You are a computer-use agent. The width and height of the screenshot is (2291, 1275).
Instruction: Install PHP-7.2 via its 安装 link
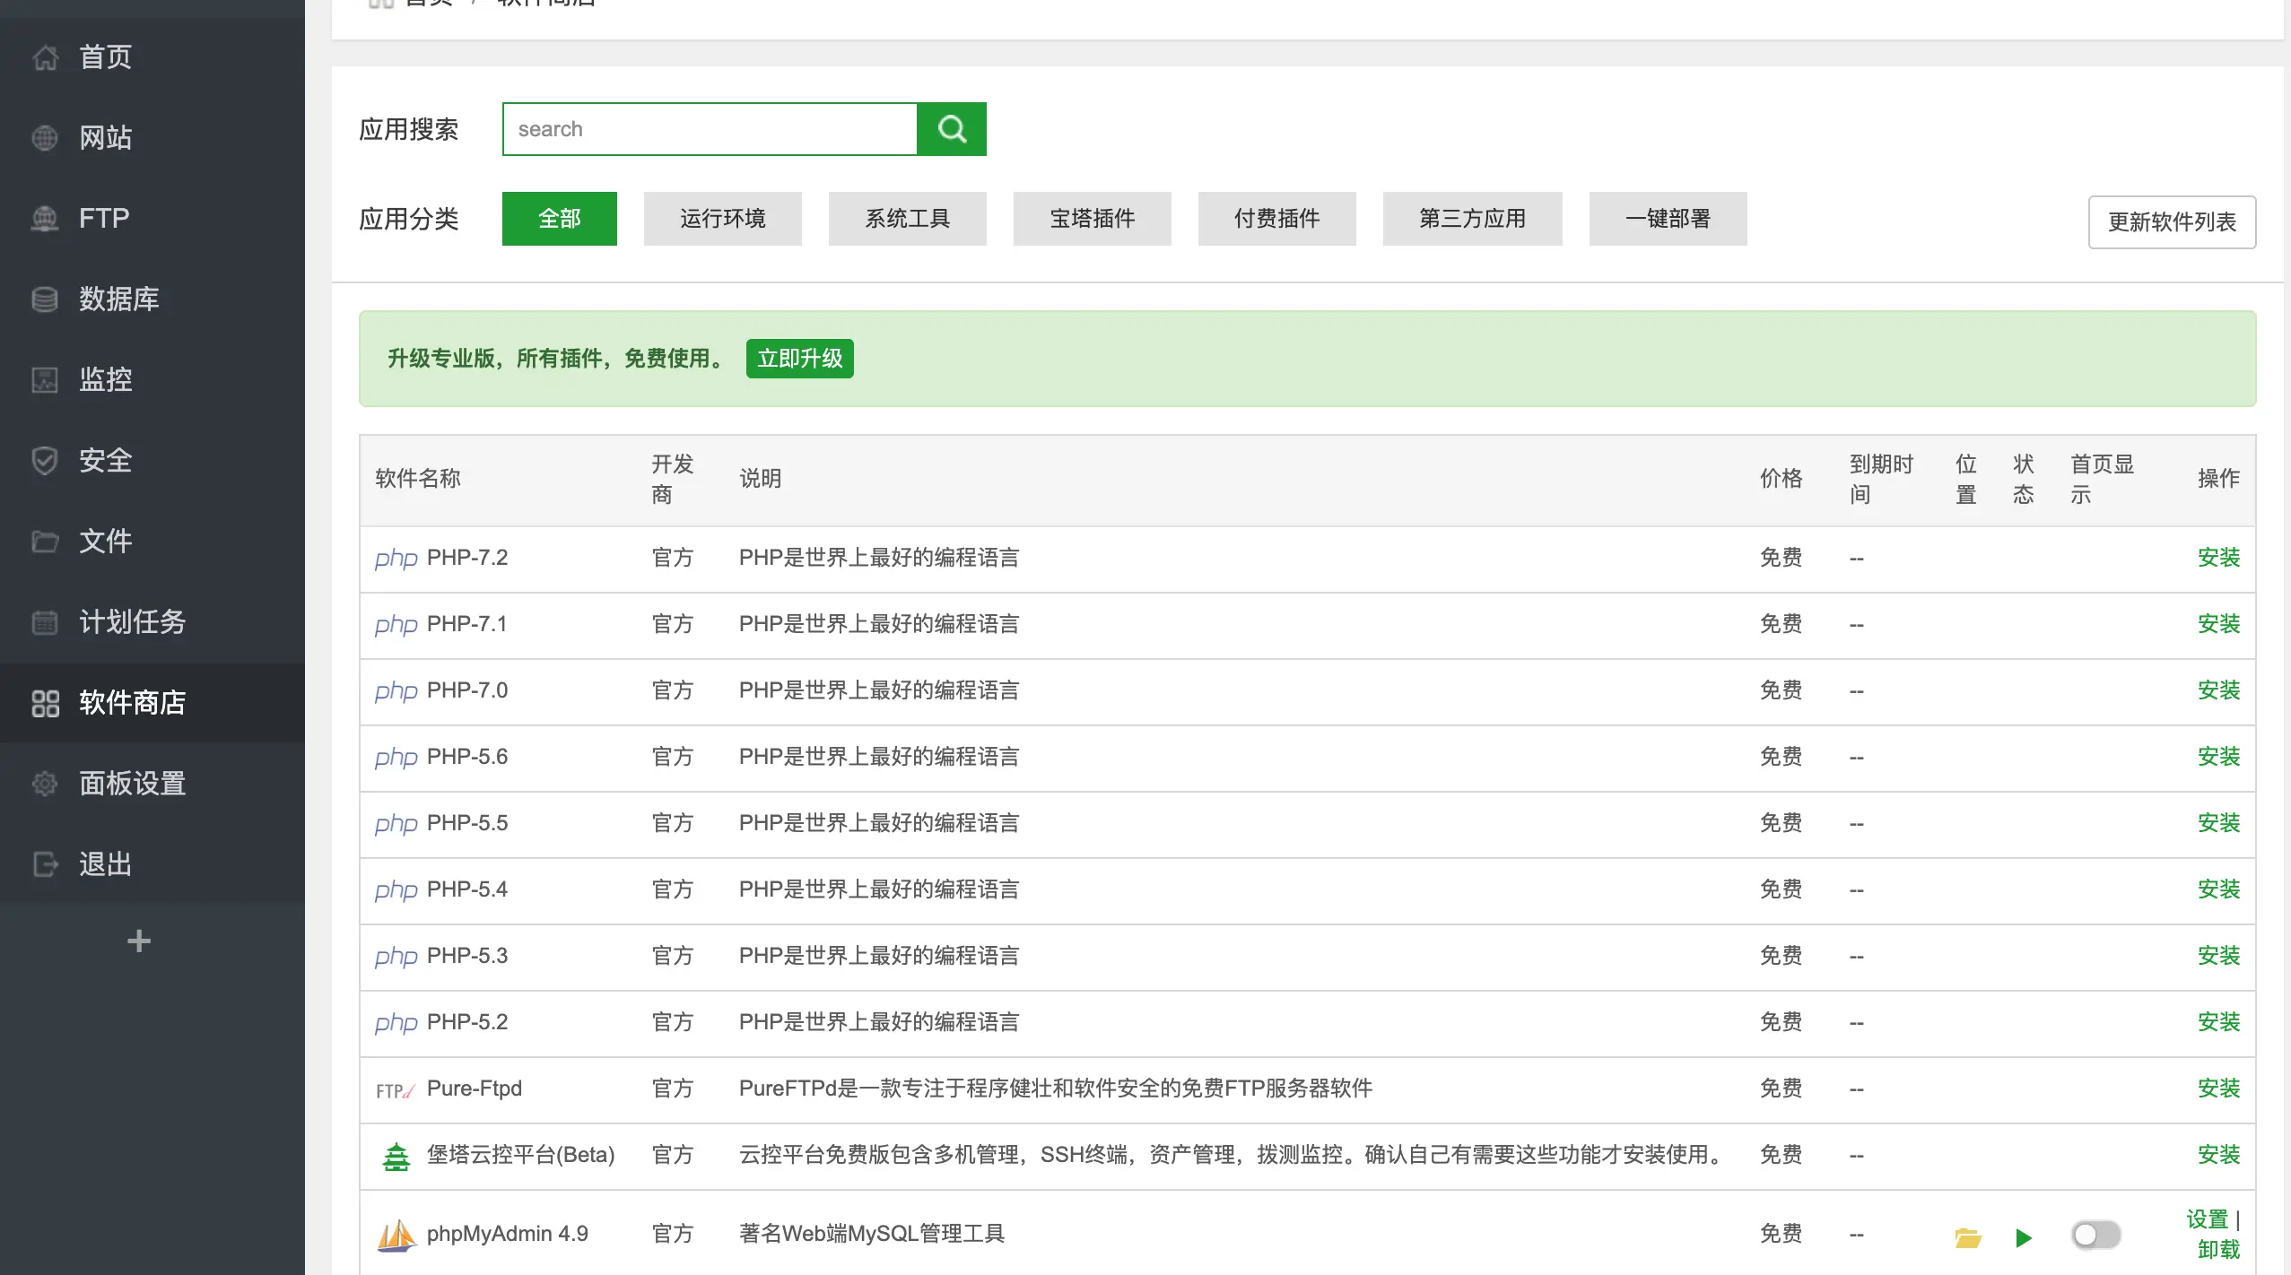2218,557
